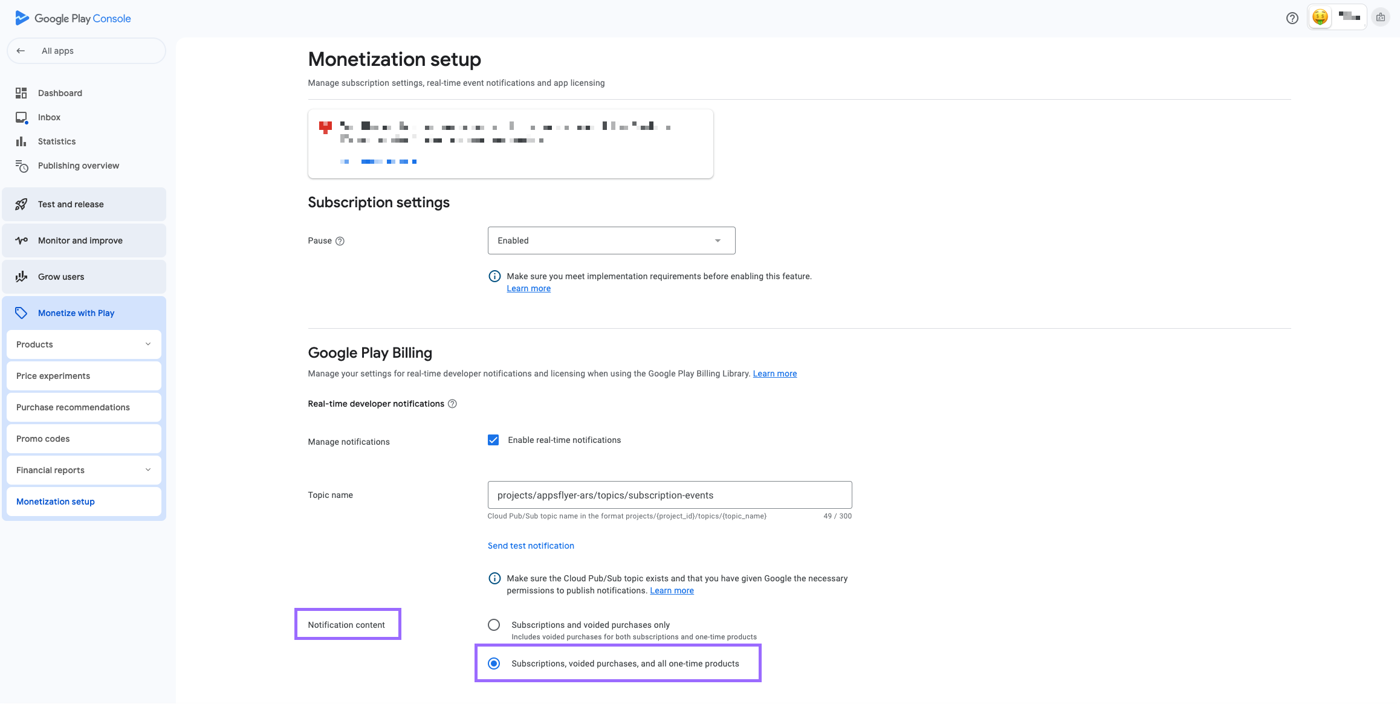Click the help icon next to Pause
Image resolution: width=1400 pixels, height=707 pixels.
pyautogui.click(x=340, y=241)
